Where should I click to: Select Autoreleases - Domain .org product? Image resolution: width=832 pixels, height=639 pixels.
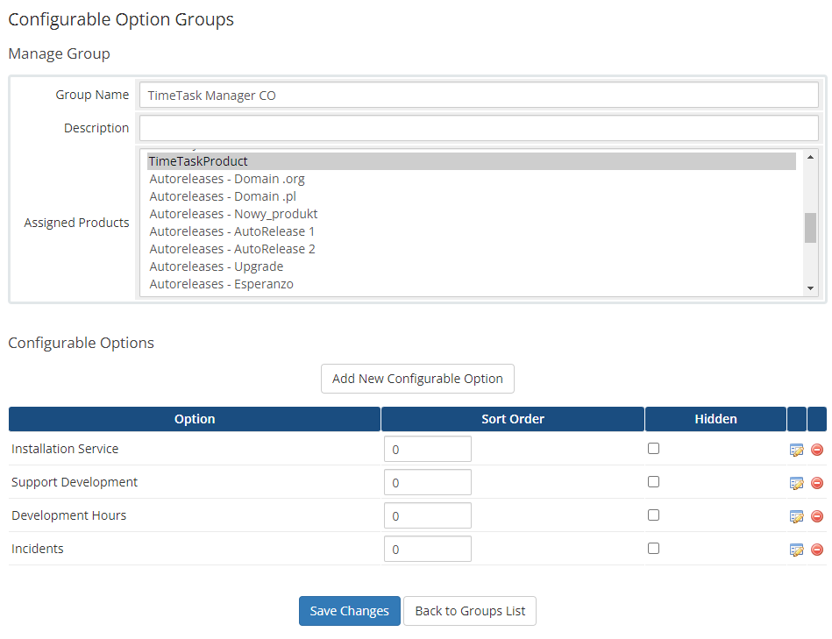point(471,179)
